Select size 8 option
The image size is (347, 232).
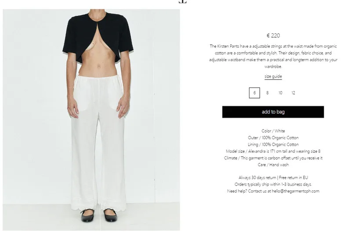(x=267, y=93)
